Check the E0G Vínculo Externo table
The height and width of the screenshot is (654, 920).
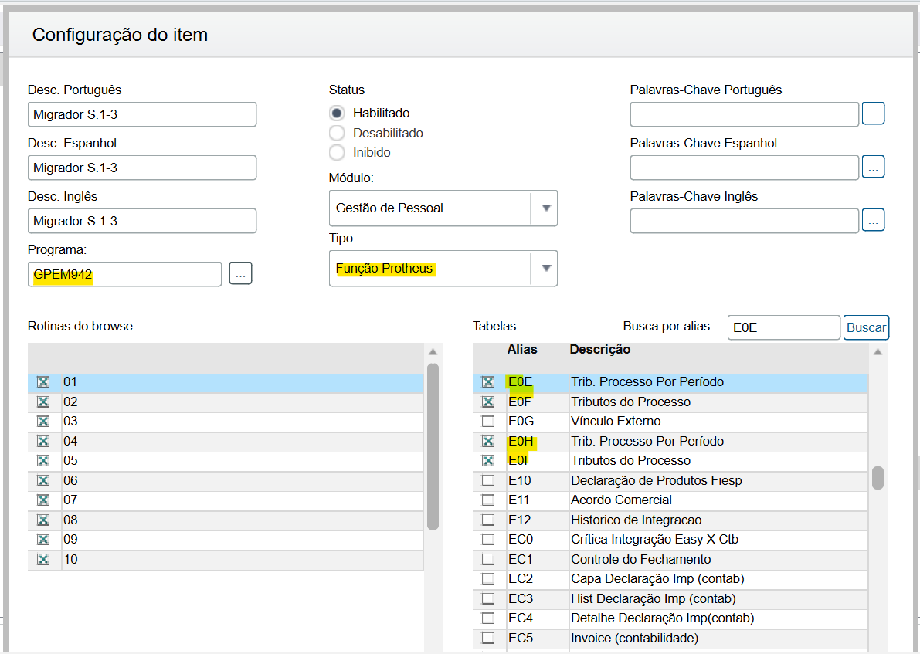point(488,422)
